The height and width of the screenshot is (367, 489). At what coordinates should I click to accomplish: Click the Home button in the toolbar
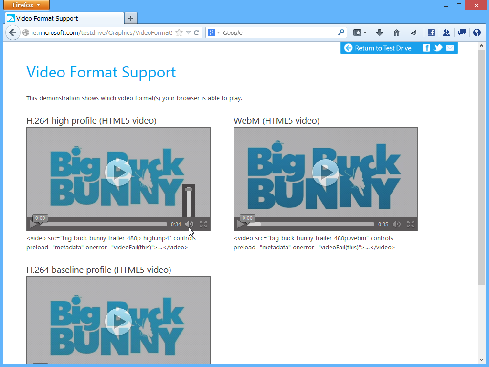(x=396, y=32)
